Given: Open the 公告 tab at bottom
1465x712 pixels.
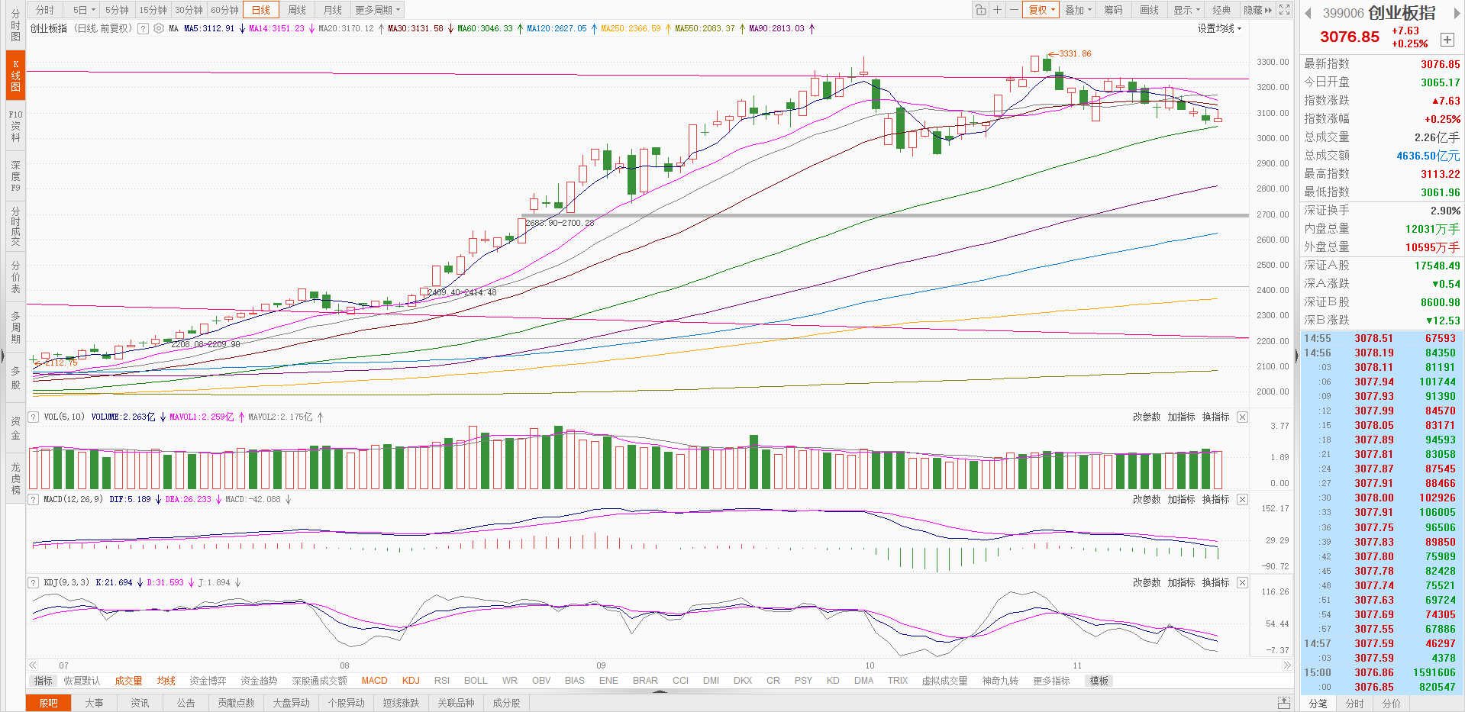Looking at the screenshot, I should pyautogui.click(x=186, y=703).
